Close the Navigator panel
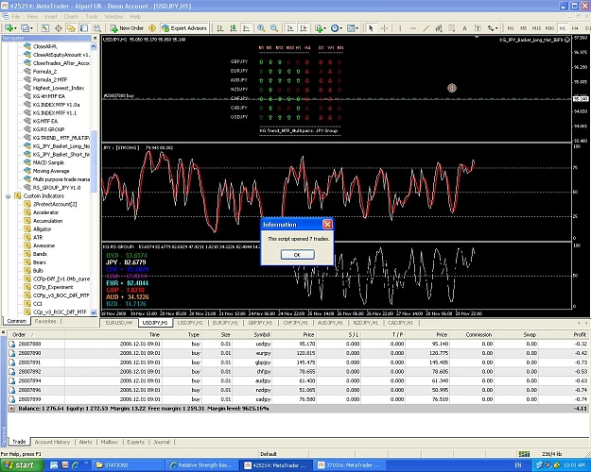The image size is (591, 472). click(95, 38)
